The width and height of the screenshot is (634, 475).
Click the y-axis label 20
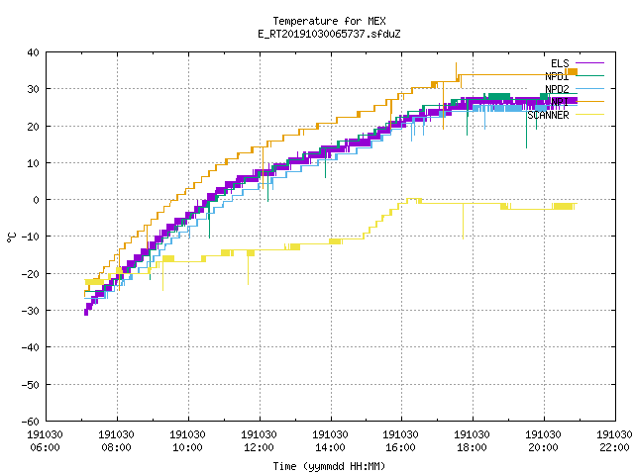click(33, 127)
